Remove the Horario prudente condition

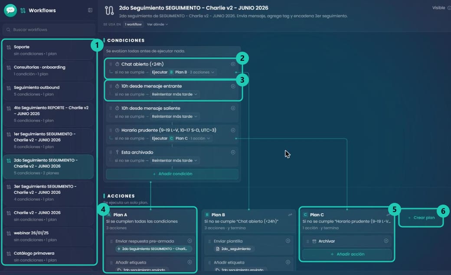(x=233, y=130)
